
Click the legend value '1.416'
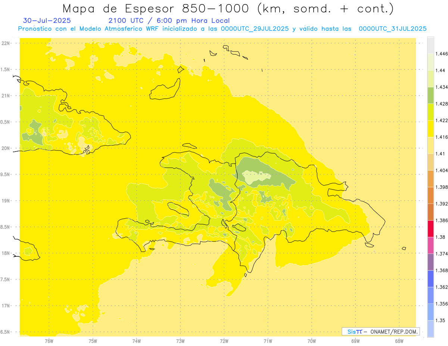pyautogui.click(x=441, y=137)
